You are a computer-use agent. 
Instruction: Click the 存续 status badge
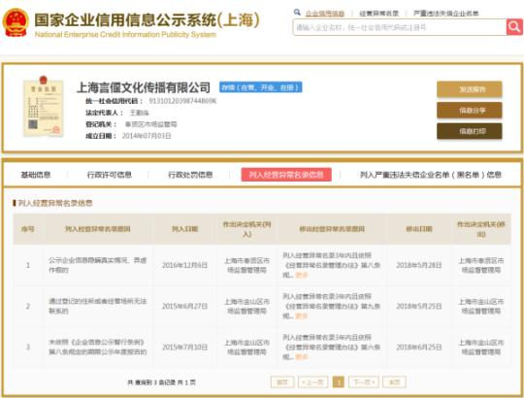click(x=261, y=87)
